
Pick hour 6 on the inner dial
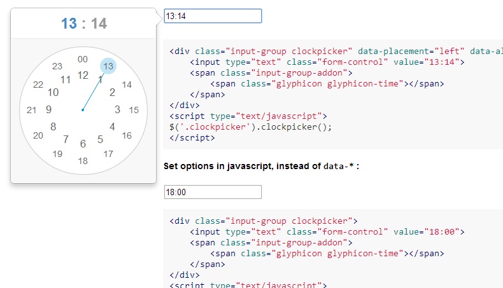point(83,144)
